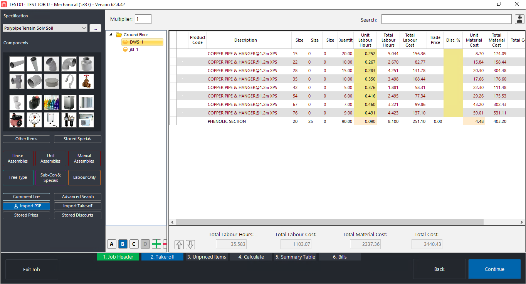The image size is (526, 284).
Task: Toggle level B button
Action: [123, 244]
